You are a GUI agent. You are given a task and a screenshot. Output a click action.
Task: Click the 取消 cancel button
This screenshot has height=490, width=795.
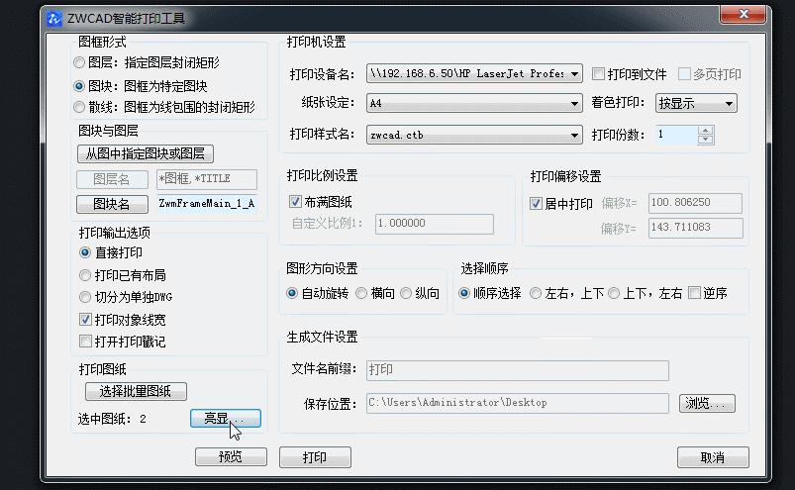pos(713,457)
